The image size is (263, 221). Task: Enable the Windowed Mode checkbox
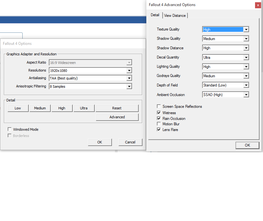tap(10, 129)
